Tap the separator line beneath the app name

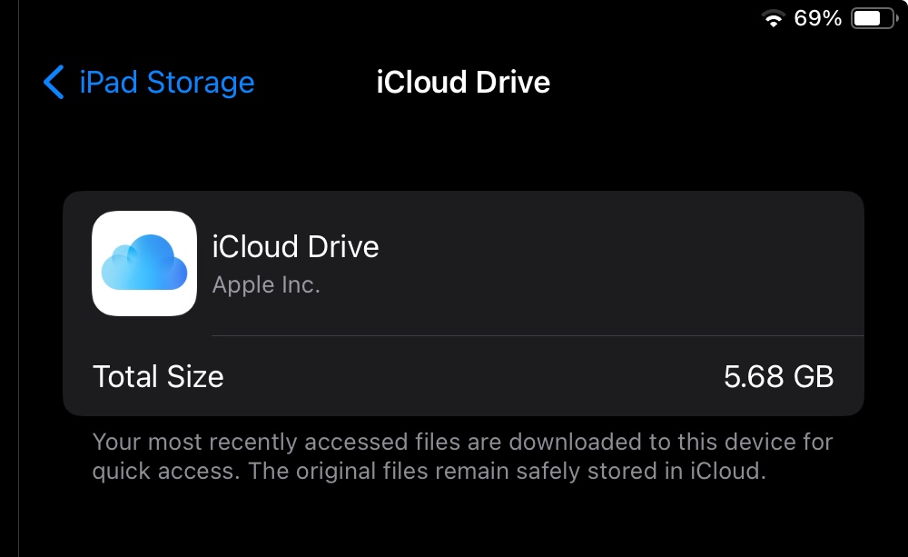pos(537,333)
